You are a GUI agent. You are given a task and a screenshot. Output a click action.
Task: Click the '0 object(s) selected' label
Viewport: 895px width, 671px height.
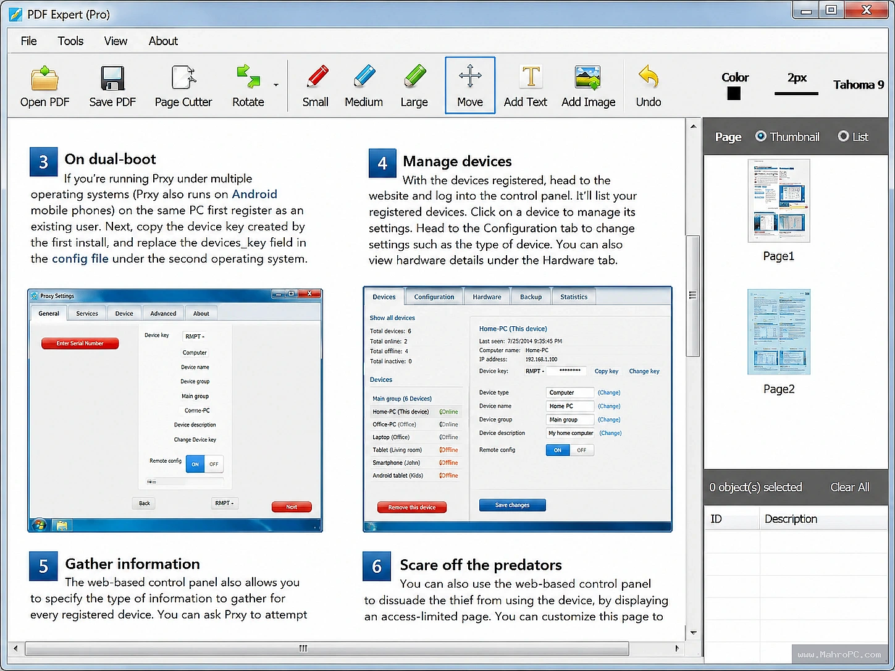pos(755,487)
